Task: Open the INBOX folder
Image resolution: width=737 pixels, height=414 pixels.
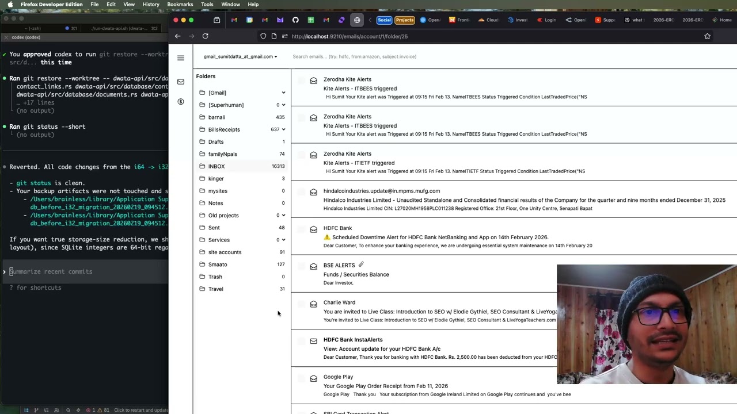Action: [x=242, y=166]
